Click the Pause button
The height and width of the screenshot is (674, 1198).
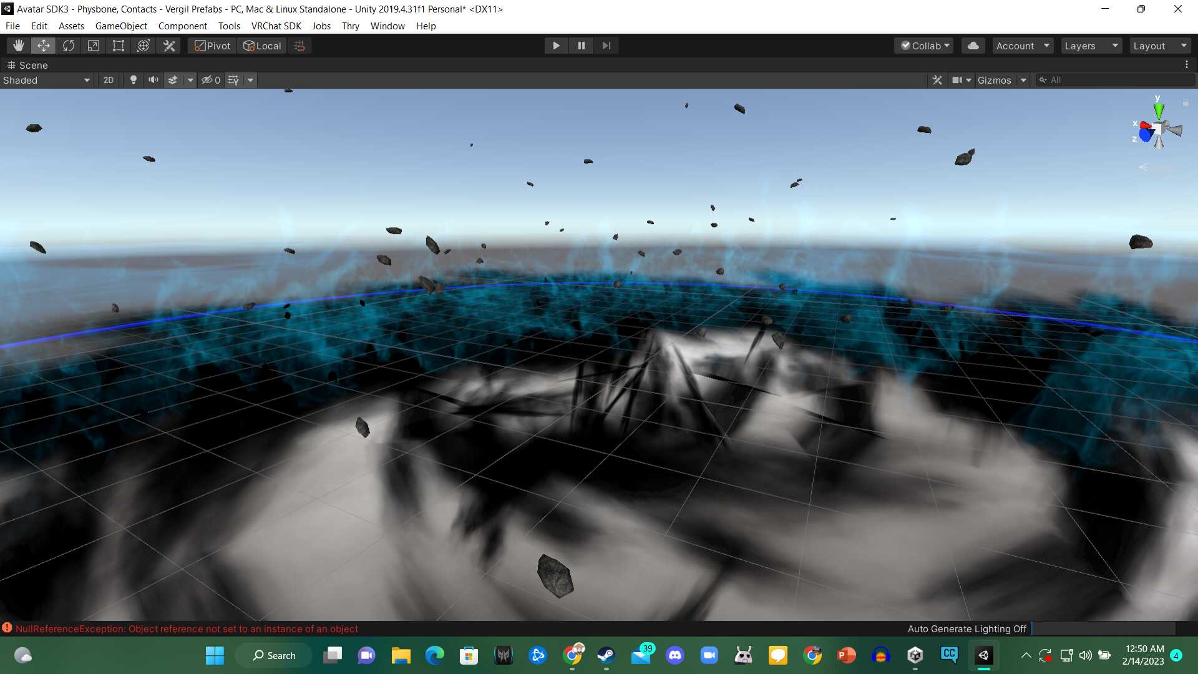pyautogui.click(x=581, y=46)
